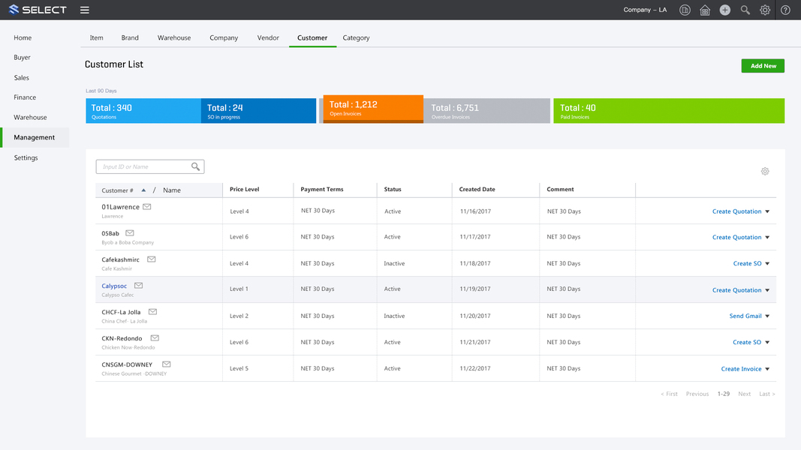Switch to the Brand tab

[130, 37]
